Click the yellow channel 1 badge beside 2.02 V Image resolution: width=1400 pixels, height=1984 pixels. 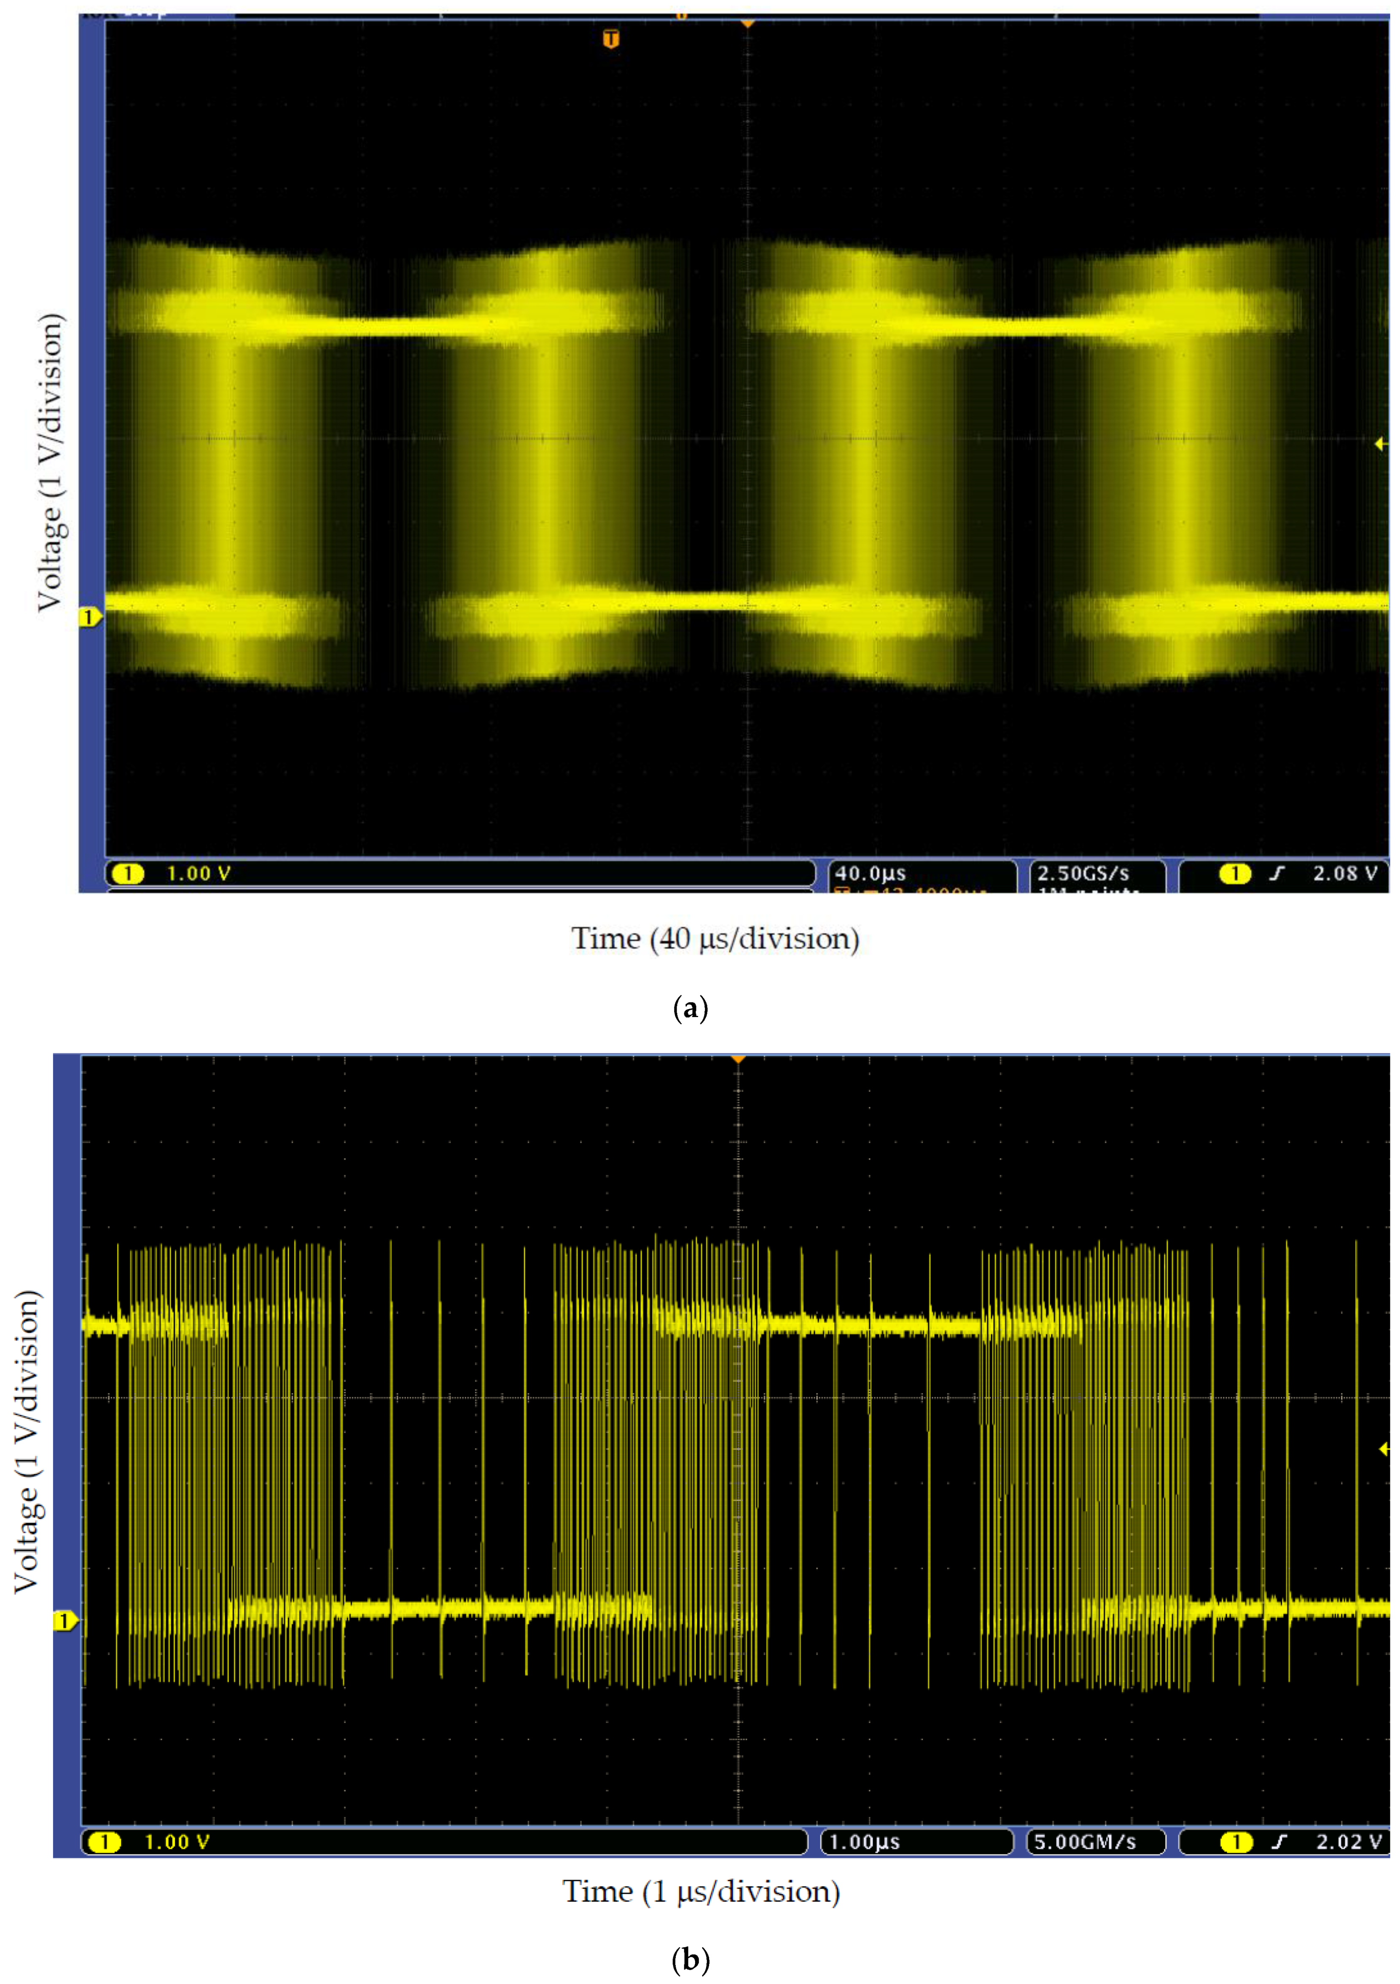coord(1236,1842)
